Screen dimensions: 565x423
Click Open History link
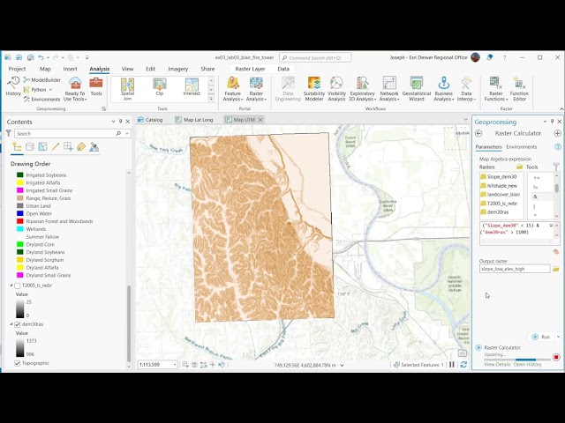coord(528,364)
